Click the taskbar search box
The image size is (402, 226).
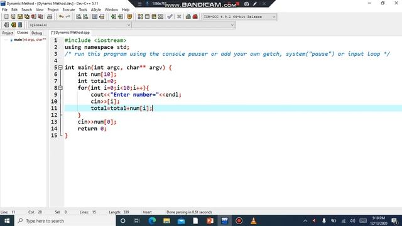pos(65,220)
